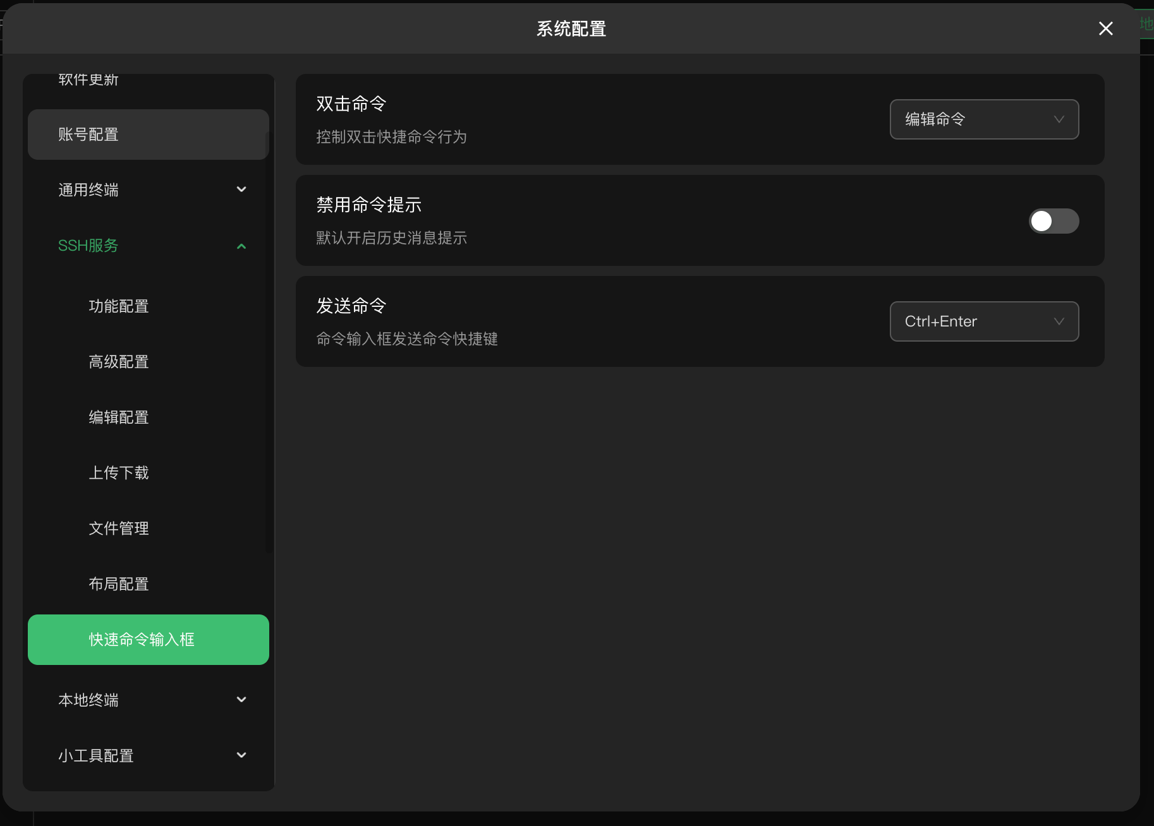Select 编辑配置 in the sidebar
Viewport: 1154px width, 826px height.
tap(119, 417)
